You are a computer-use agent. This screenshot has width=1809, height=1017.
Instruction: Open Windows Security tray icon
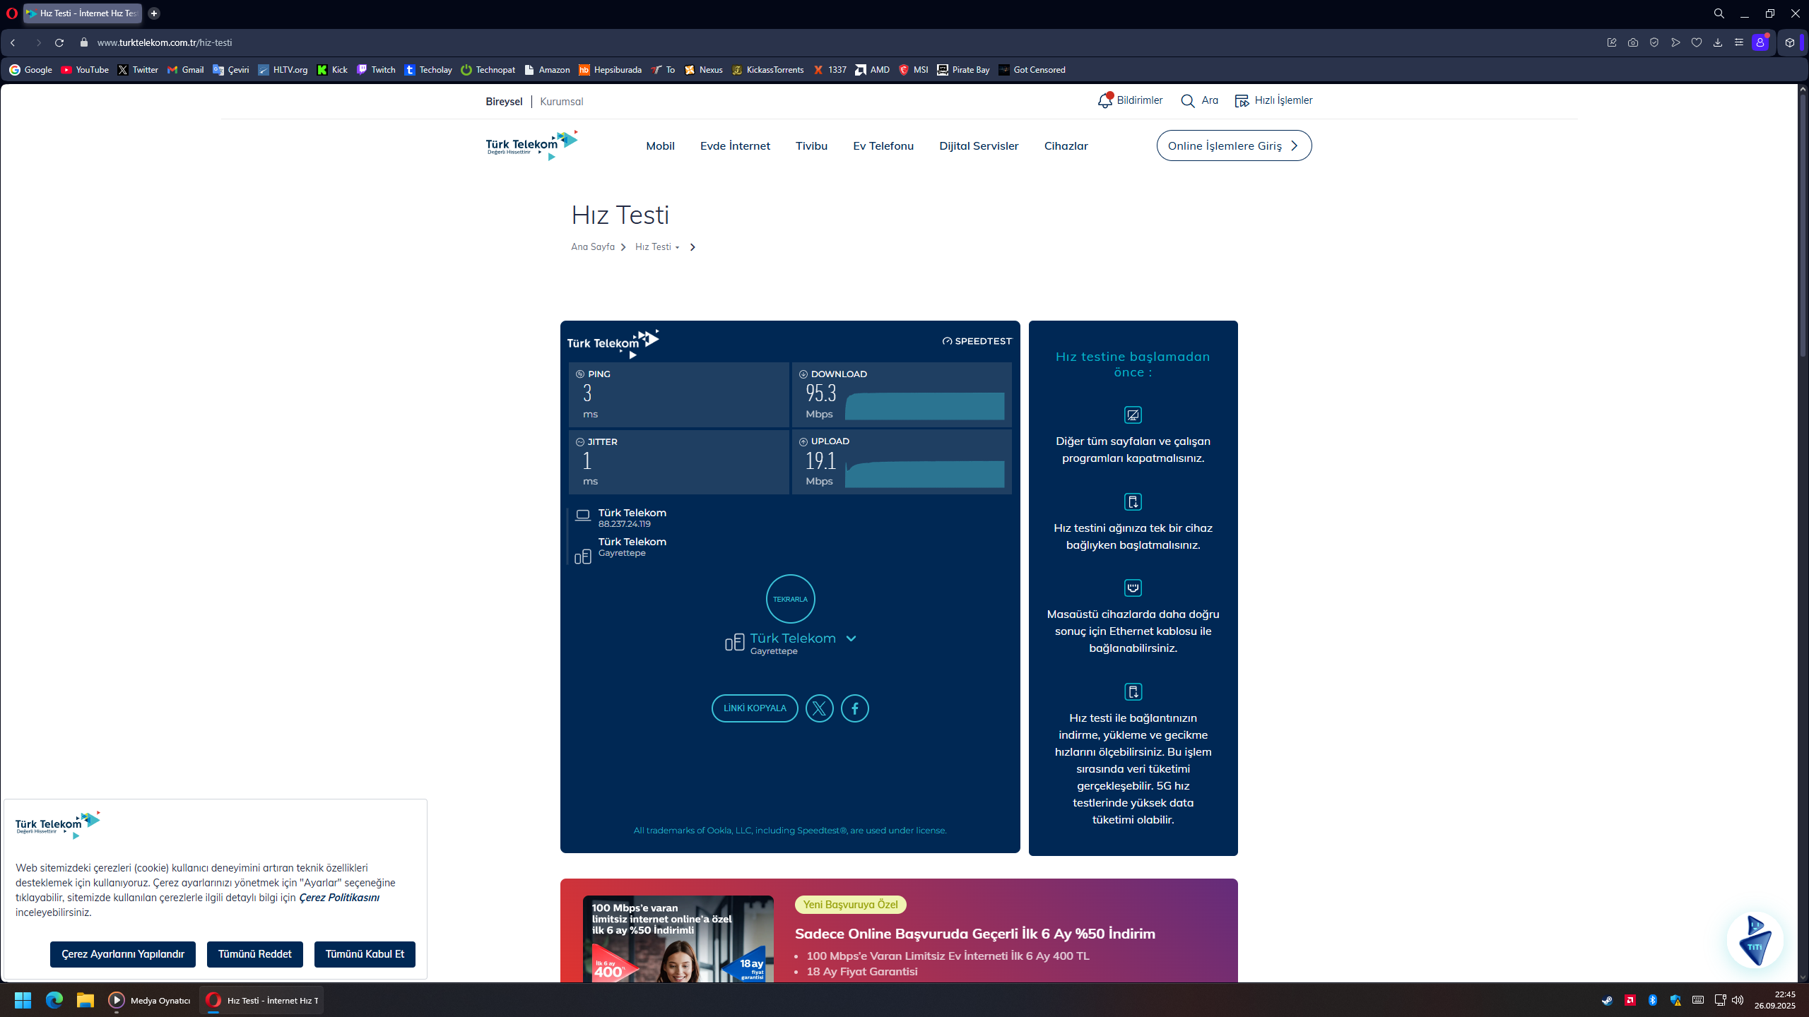point(1675,1000)
